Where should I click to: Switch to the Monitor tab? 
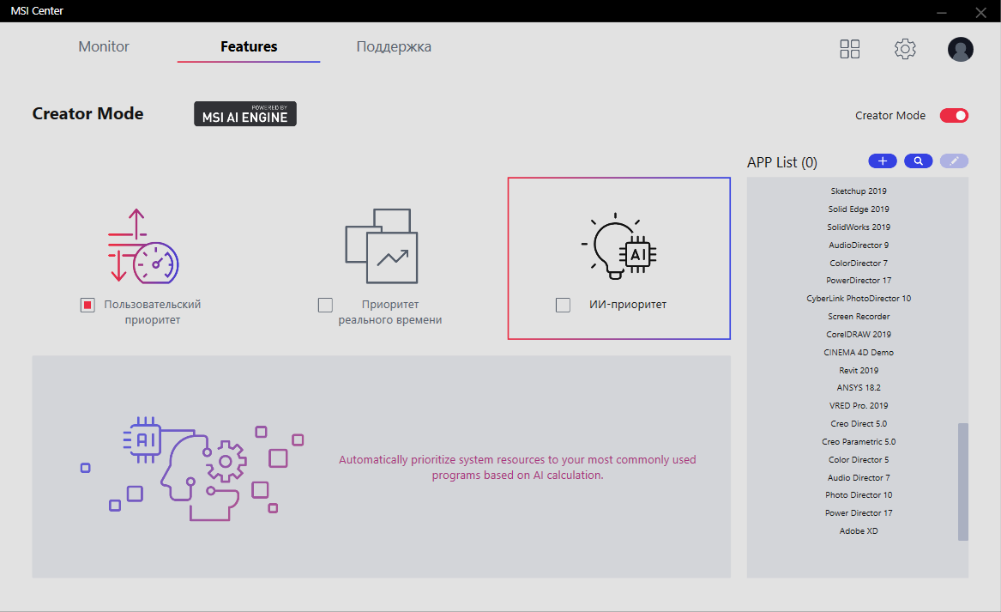pos(104,46)
